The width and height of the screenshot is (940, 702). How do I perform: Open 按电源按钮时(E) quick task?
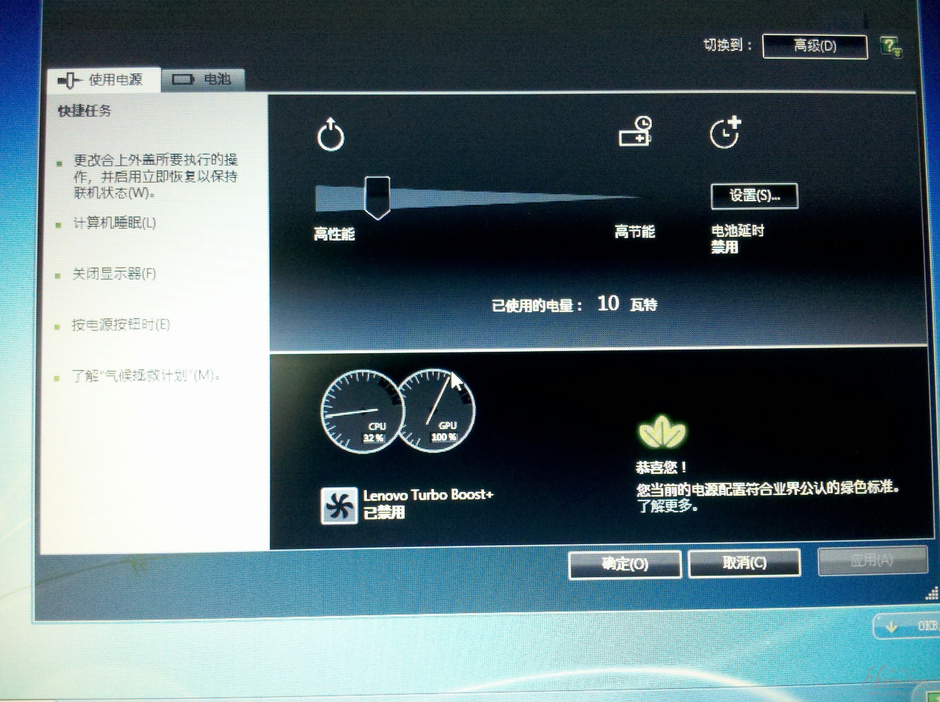pos(121,326)
